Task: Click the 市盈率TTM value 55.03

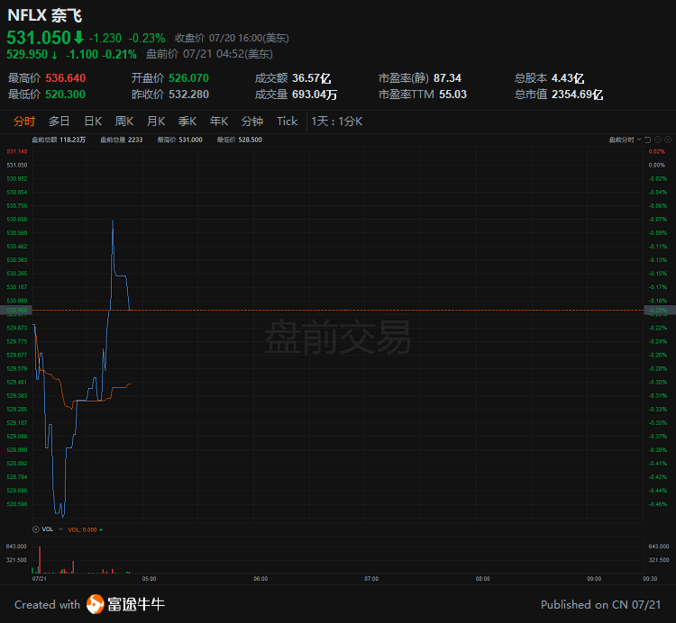Action: tap(453, 94)
